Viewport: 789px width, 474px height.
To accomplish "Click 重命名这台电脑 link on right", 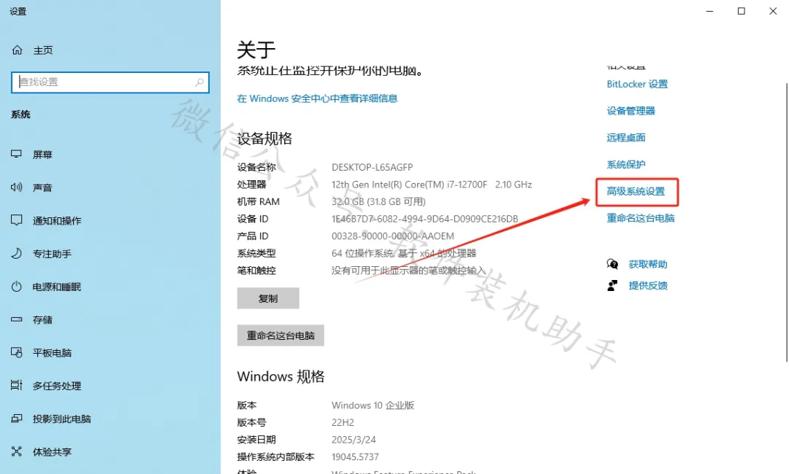I will coord(641,218).
